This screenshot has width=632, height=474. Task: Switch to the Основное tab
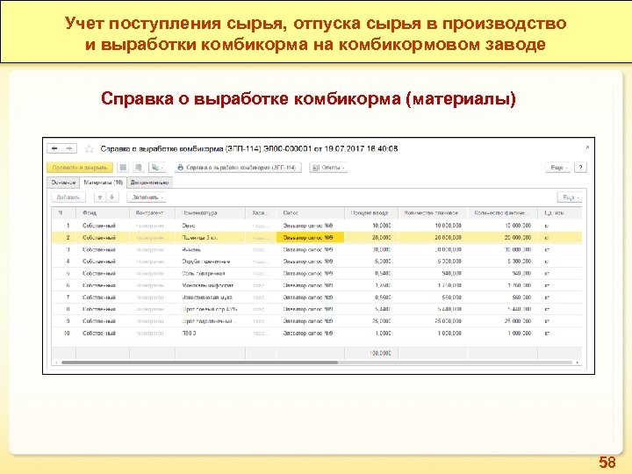pos(63,183)
